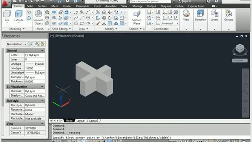Select the Circle draw tool
The width and height of the screenshot is (252, 142).
[x=88, y=18]
